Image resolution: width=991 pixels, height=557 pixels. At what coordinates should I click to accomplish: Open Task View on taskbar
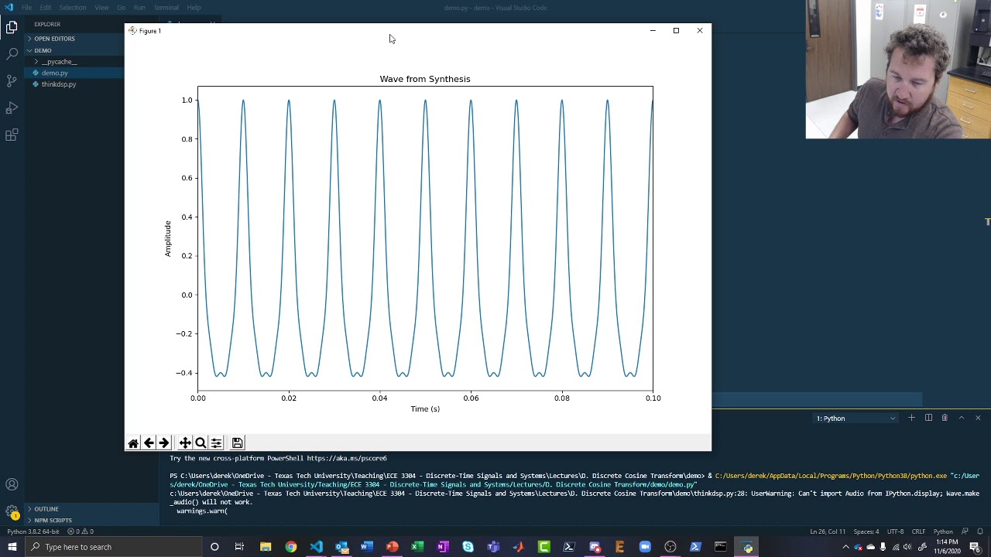[x=239, y=547]
